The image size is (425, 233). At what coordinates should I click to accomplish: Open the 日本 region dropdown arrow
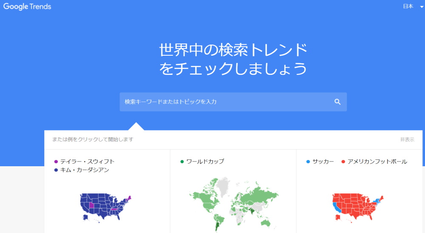[422, 7]
